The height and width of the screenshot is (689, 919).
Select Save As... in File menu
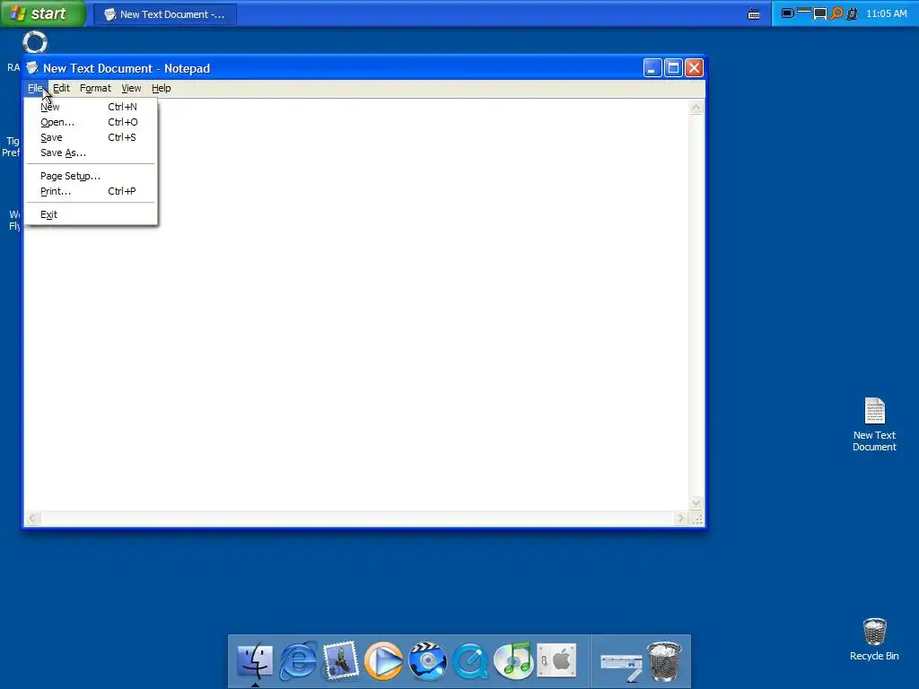pyautogui.click(x=91, y=153)
